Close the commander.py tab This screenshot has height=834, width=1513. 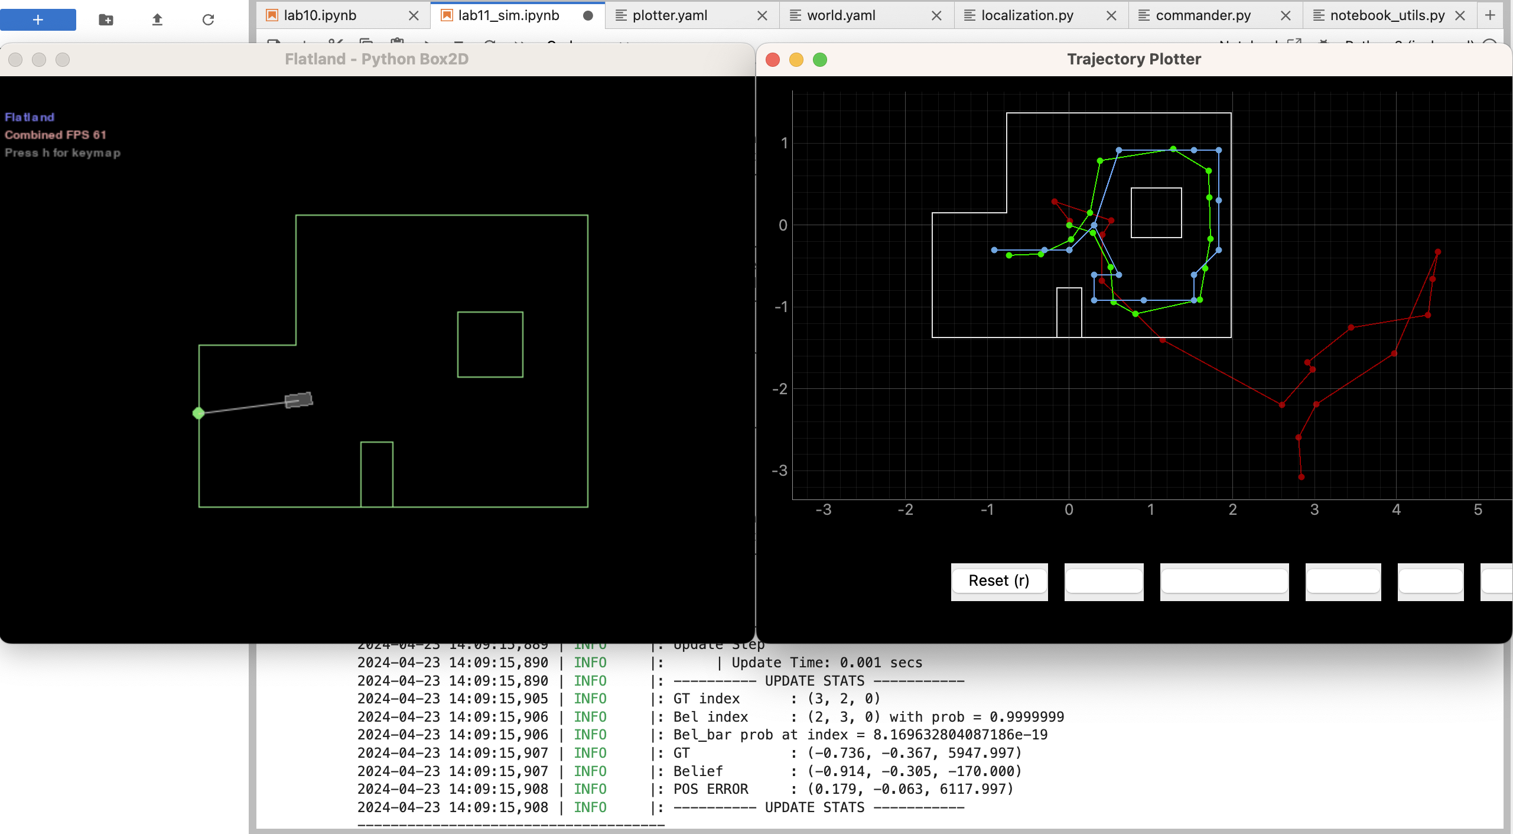tap(1286, 15)
